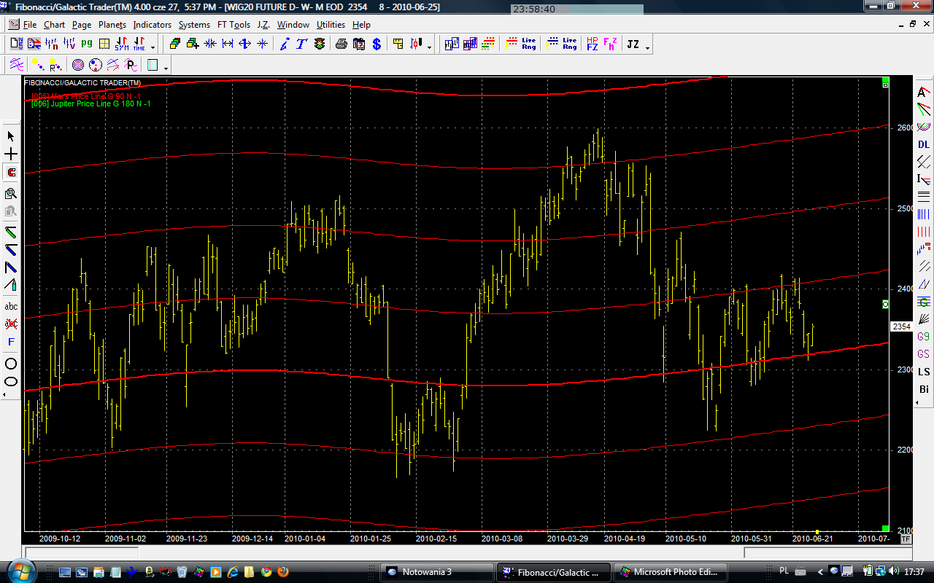Click the Notowania 3 taskbar button

coord(436,571)
